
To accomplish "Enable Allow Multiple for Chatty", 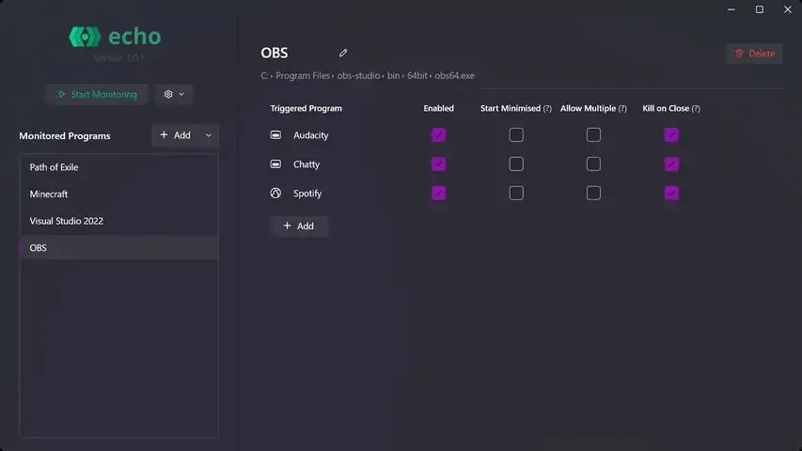I will (x=593, y=164).
